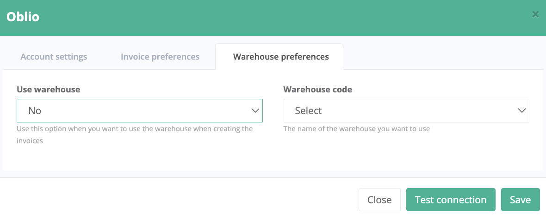The image size is (546, 219).
Task: Select the Warehouse preferences tab
Action: pos(281,57)
